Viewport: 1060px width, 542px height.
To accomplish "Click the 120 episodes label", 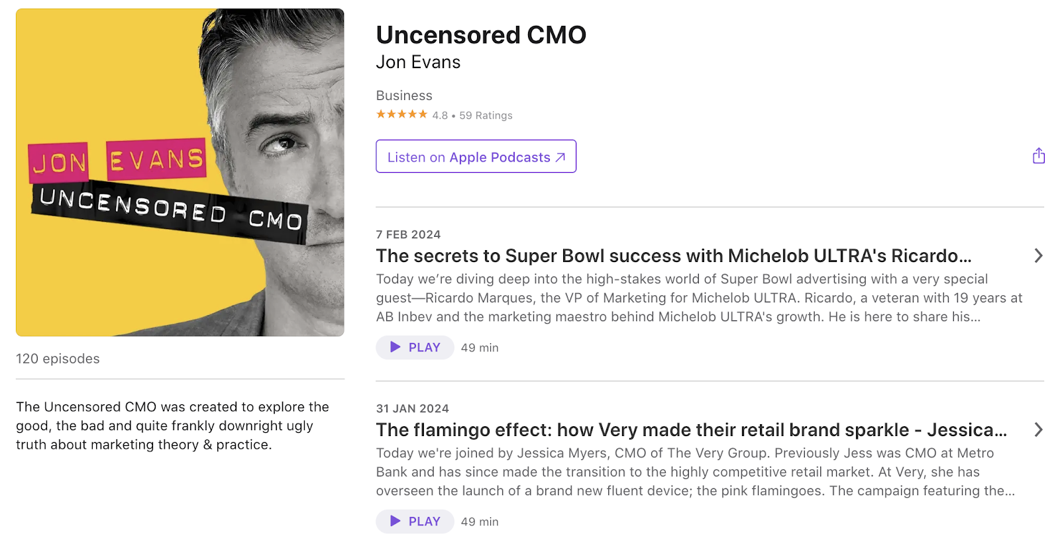I will point(58,358).
